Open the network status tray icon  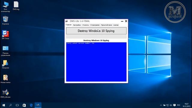(x=168, y=105)
